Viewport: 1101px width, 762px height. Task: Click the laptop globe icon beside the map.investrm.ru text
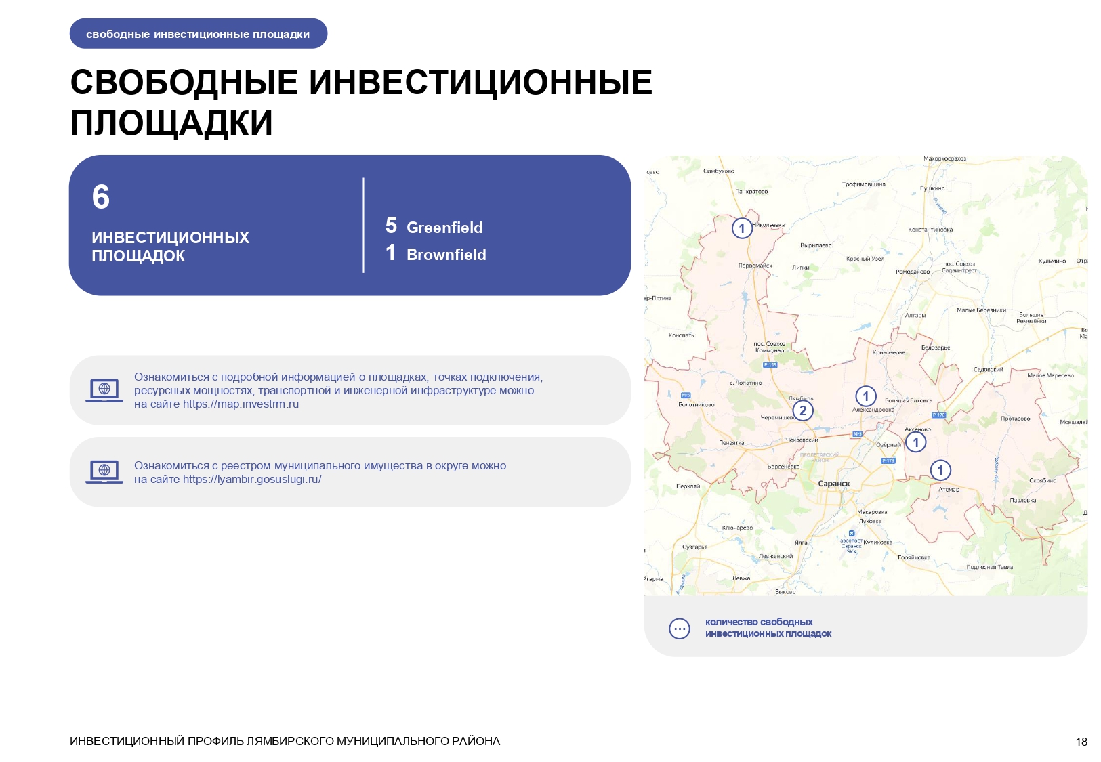[104, 390]
